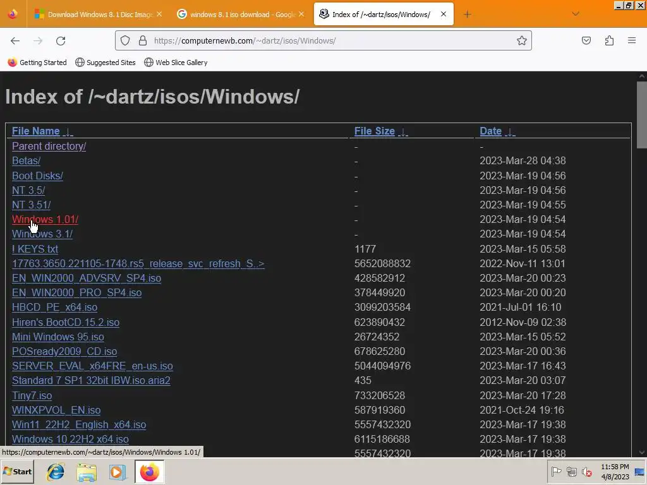This screenshot has height=485, width=647.
Task: Open Web Slice Gallery bookmark
Action: (x=176, y=63)
